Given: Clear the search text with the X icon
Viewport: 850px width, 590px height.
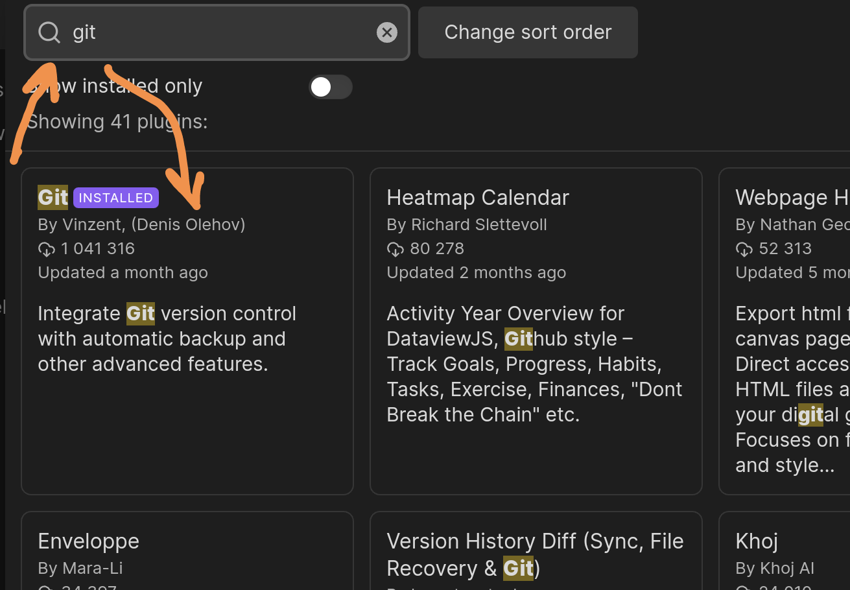Looking at the screenshot, I should point(387,32).
